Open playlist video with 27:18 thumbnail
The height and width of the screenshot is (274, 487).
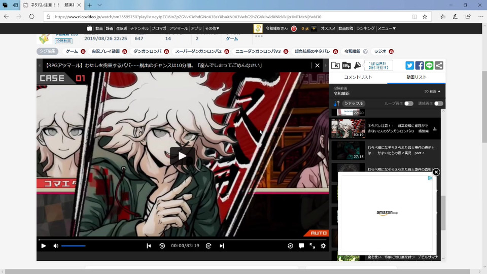348,150
